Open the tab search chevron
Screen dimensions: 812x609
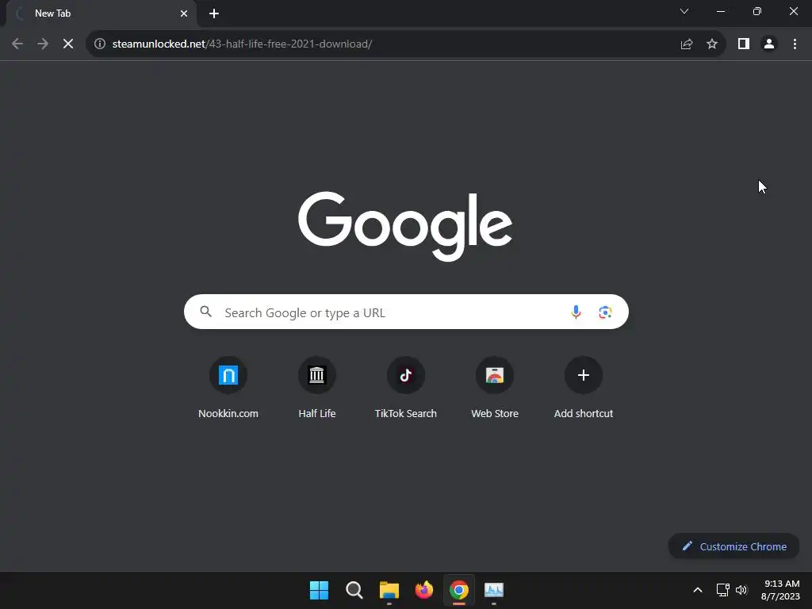point(684,11)
